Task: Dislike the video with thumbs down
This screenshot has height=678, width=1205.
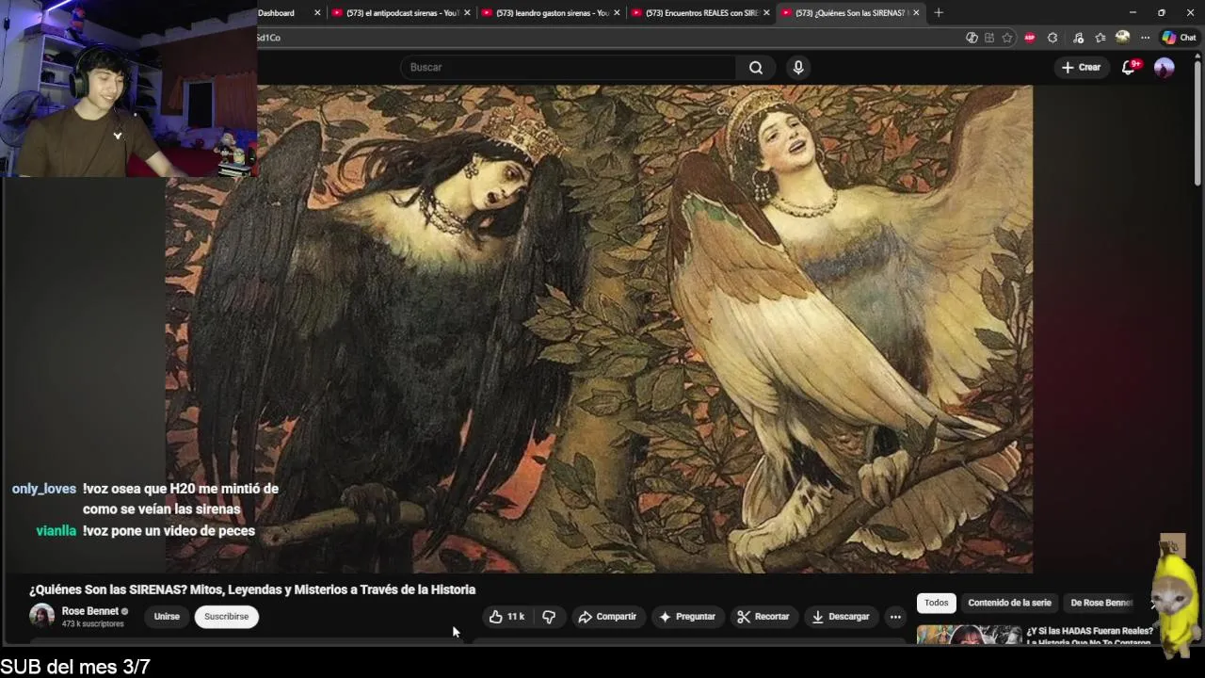Action: point(549,617)
